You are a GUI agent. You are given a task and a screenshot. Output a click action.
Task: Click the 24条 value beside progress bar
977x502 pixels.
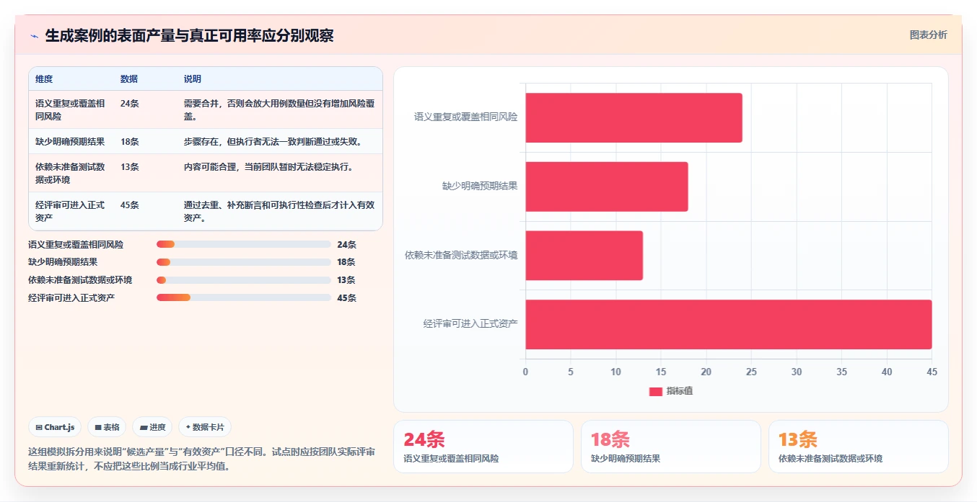346,245
